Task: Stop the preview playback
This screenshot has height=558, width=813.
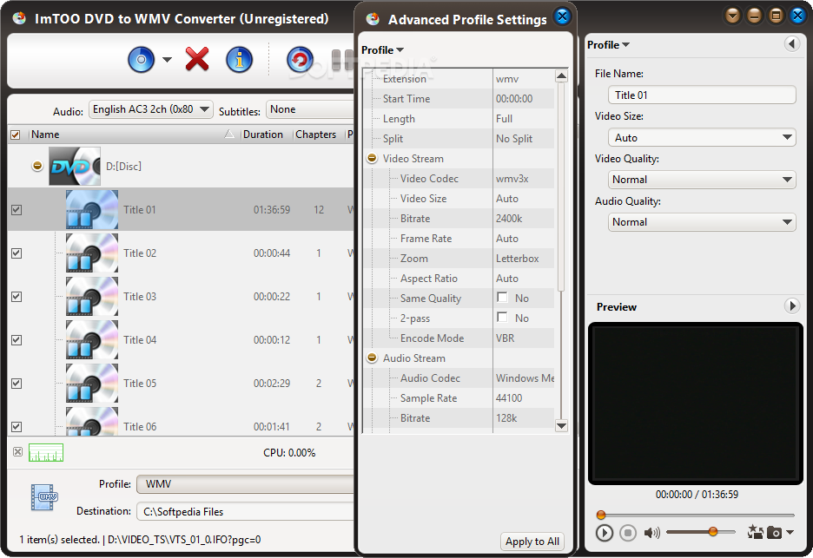Action: pyautogui.click(x=628, y=533)
